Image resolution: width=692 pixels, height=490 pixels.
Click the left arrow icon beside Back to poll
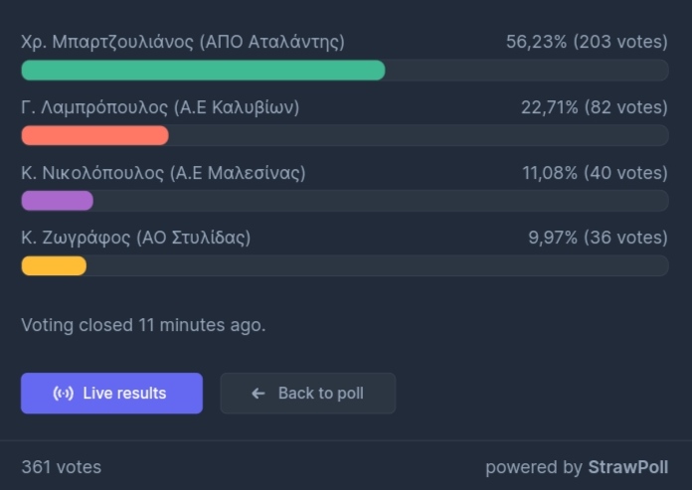[x=259, y=393]
